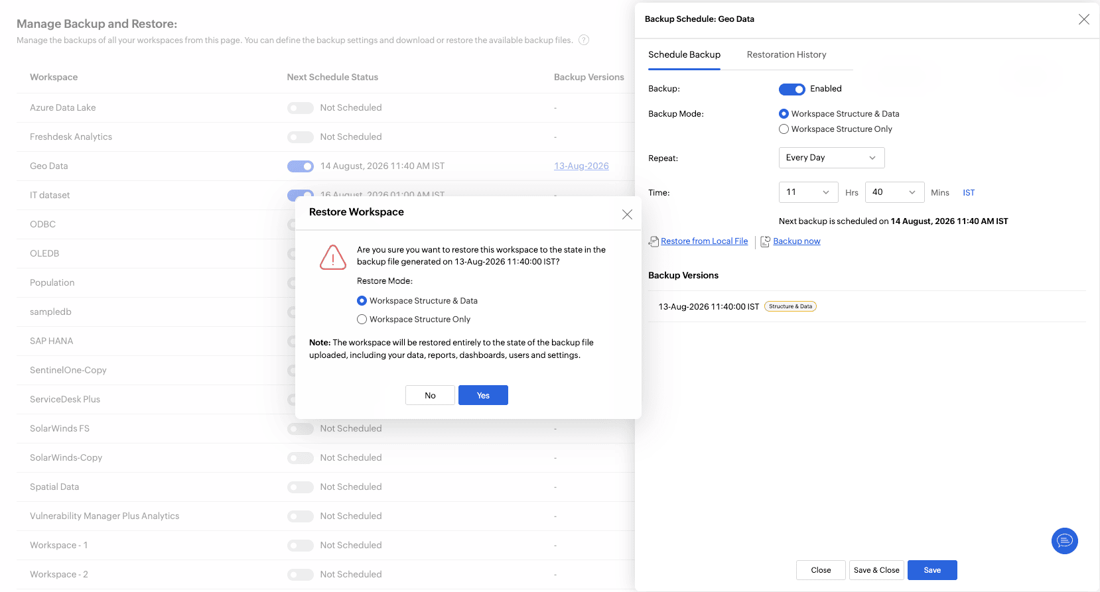Viewport: 1100px width, 592px height.
Task: Click the Backup now icon
Action: pos(765,241)
